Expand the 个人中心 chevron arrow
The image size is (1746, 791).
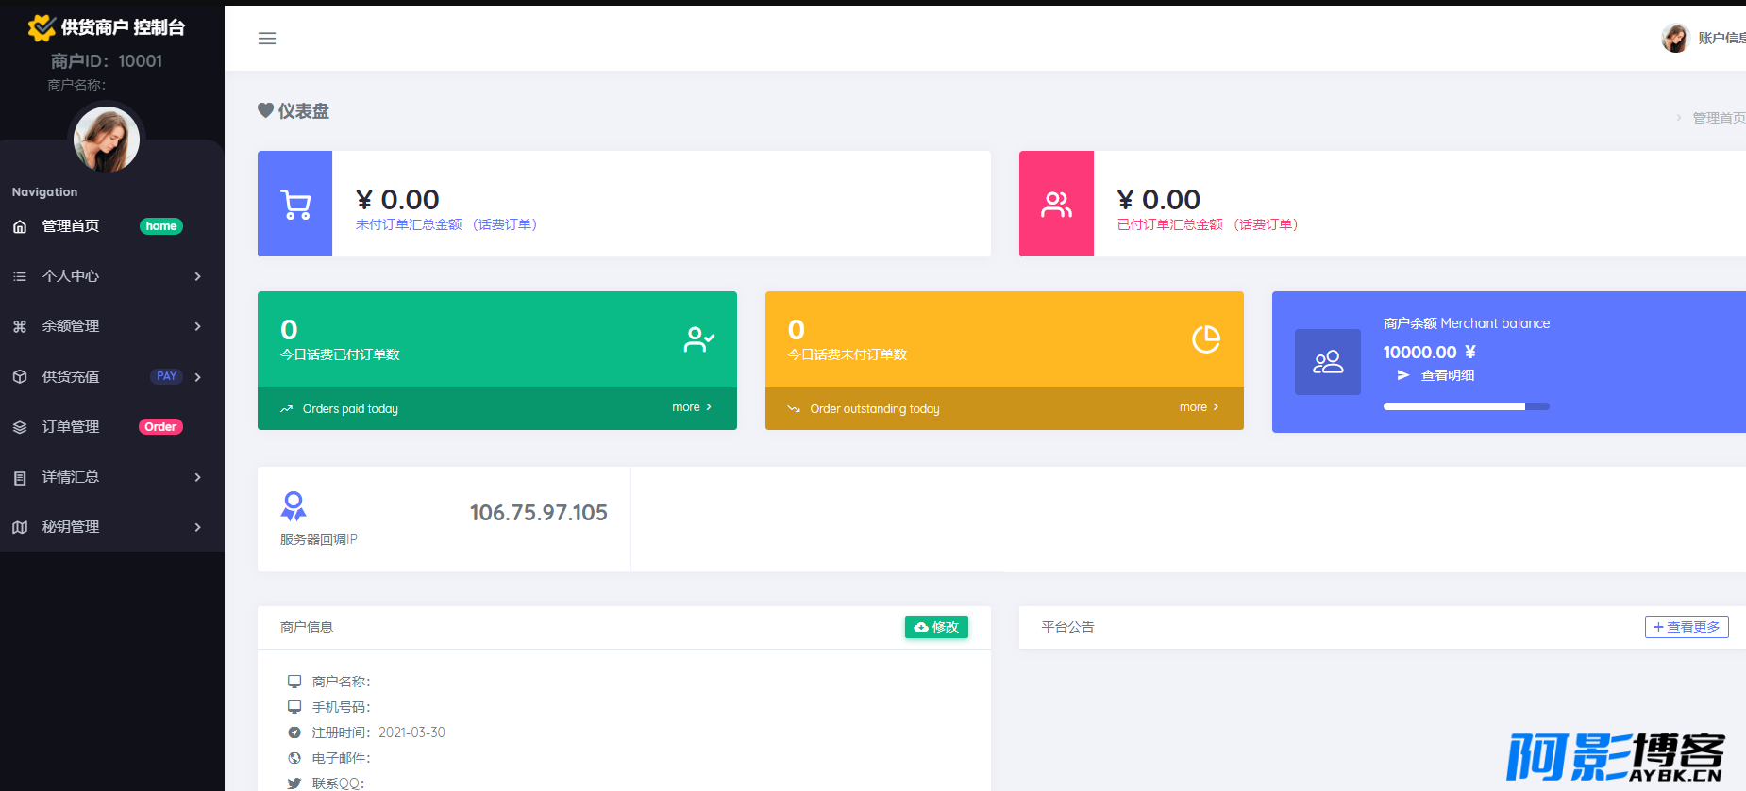coord(198,276)
